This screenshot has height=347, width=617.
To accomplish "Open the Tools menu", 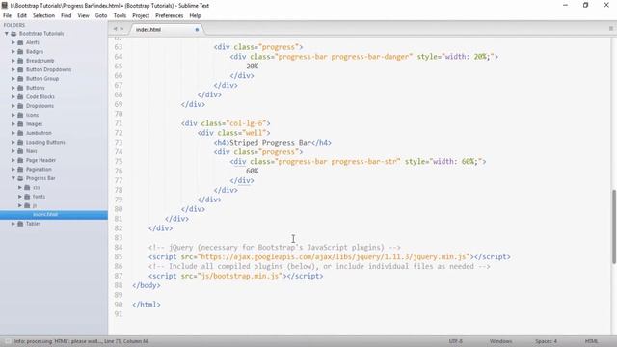I will click(x=120, y=15).
